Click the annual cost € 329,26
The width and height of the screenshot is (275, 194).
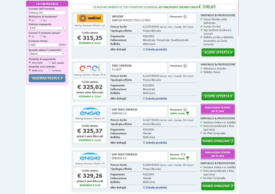[90, 176]
